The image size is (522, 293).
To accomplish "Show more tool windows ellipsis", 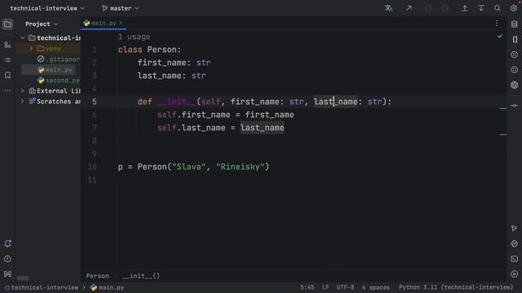I will coord(7,90).
